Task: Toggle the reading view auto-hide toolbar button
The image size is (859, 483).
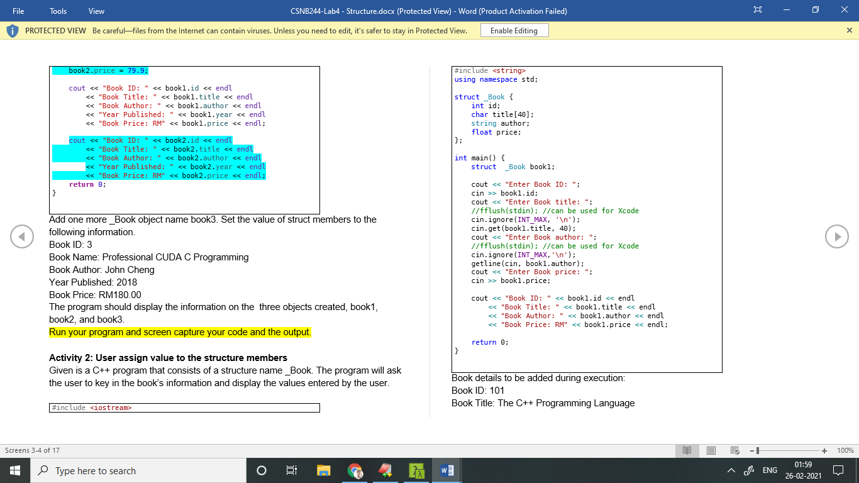Action: 757,11
